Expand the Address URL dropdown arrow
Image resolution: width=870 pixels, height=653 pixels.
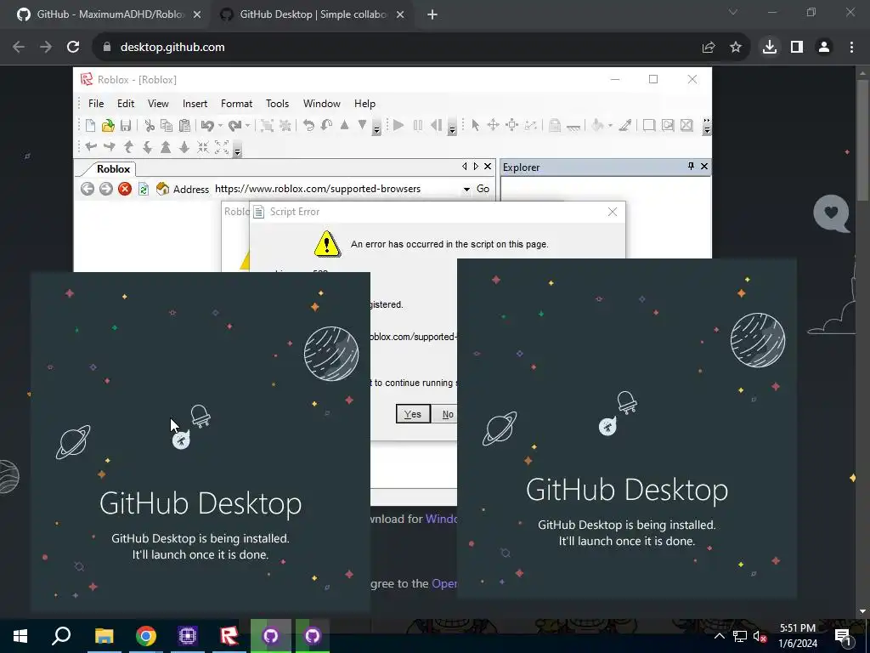pos(466,190)
